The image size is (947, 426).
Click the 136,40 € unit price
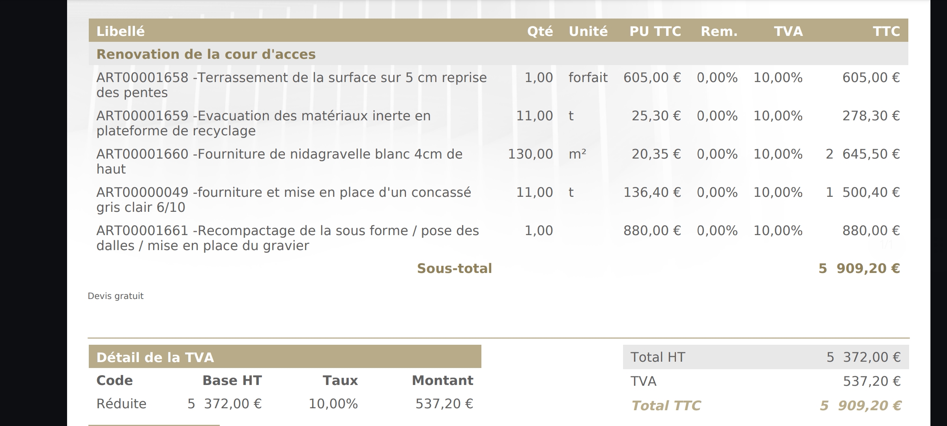(652, 192)
